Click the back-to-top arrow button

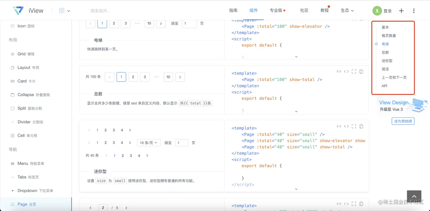pyautogui.click(x=414, y=197)
